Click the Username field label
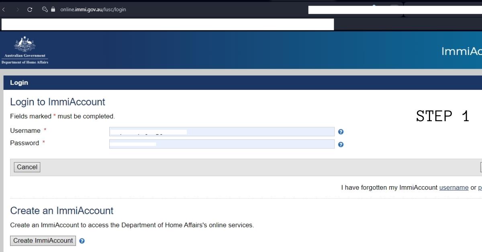The height and width of the screenshot is (252, 482). (25, 131)
